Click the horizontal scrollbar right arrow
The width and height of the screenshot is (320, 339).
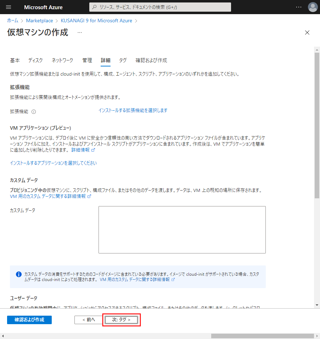(317, 336)
